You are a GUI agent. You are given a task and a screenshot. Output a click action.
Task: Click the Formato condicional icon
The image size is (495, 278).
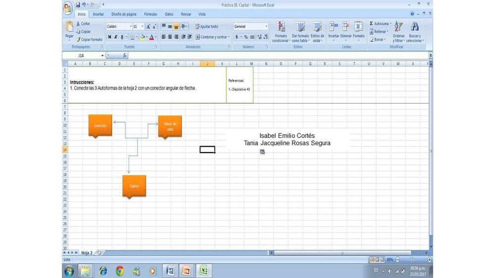(x=281, y=27)
